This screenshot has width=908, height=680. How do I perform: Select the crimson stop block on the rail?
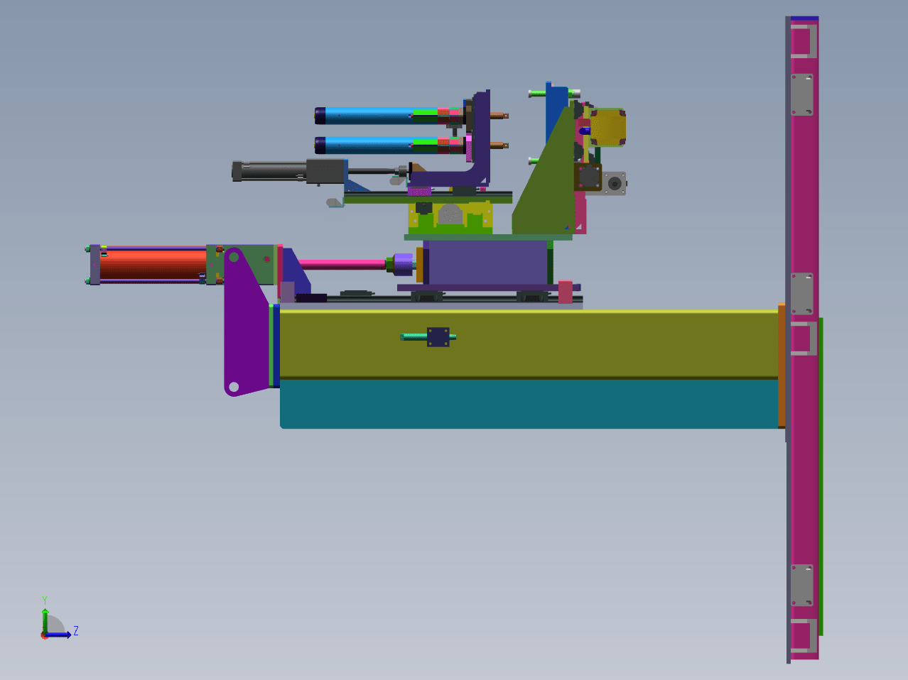tap(565, 292)
